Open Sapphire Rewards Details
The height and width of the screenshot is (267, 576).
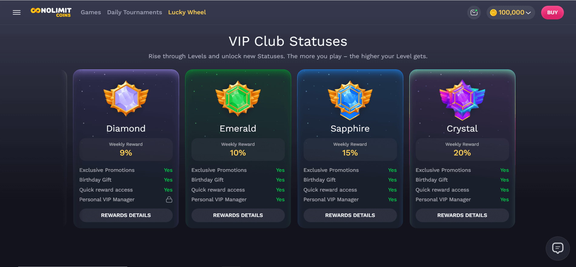(350, 215)
